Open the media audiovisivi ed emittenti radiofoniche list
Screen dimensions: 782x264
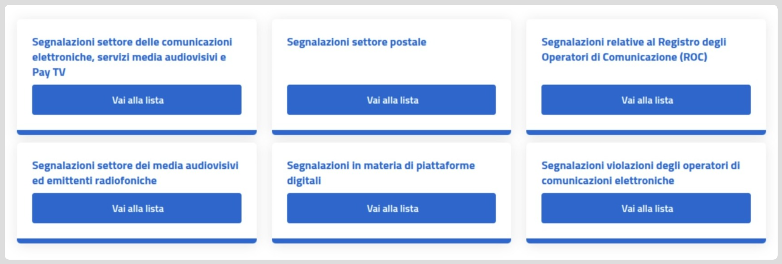(137, 208)
